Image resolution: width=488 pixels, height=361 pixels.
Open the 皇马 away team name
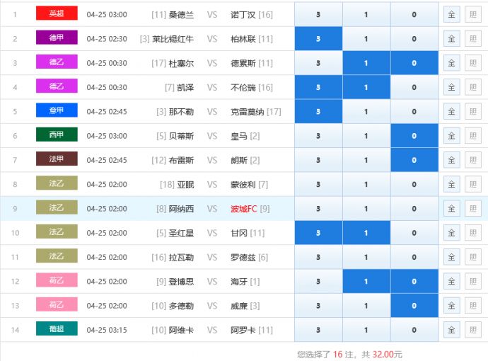click(239, 136)
